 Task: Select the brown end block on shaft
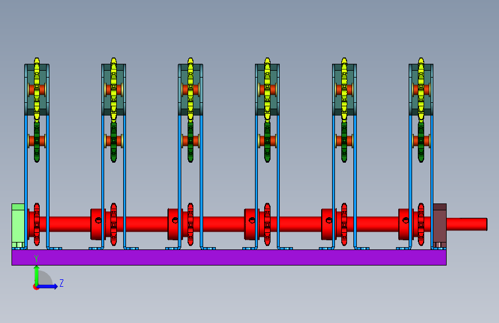[440, 225]
